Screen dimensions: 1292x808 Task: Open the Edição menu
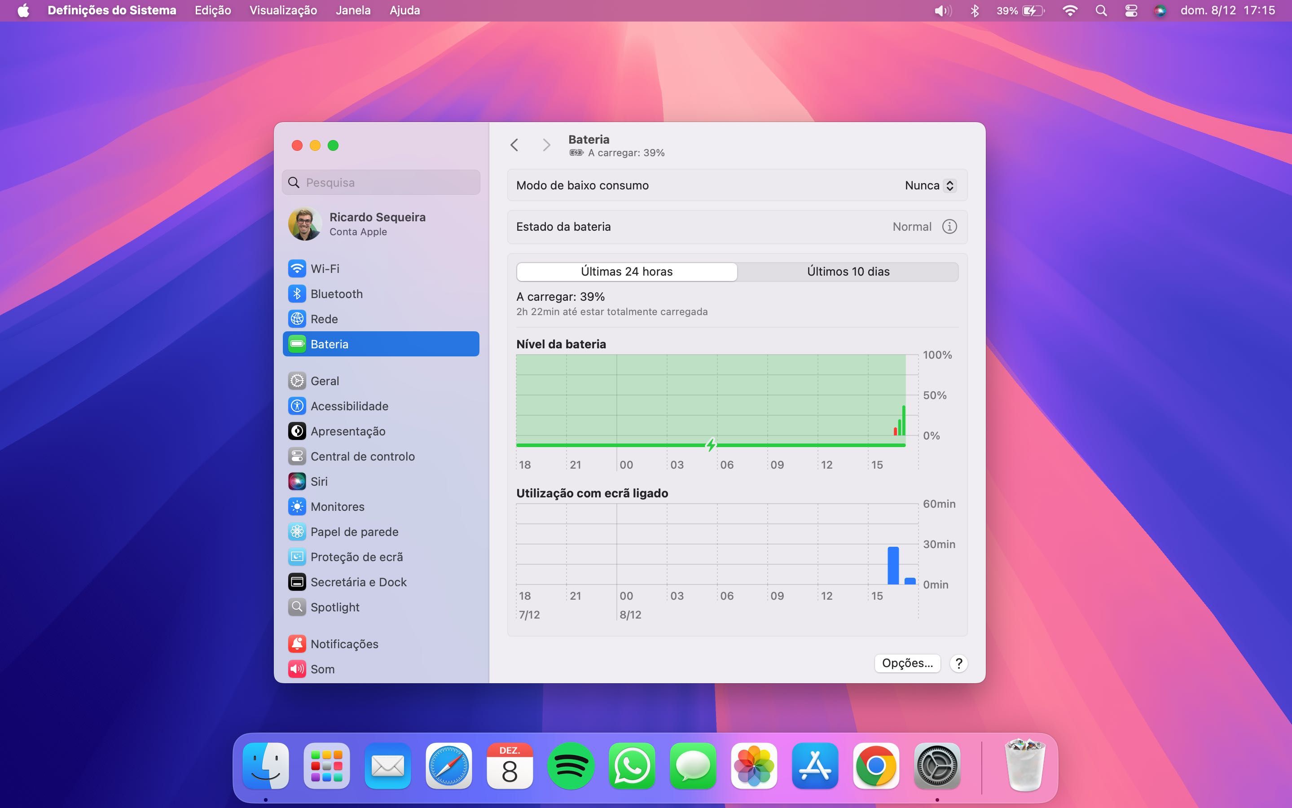point(213,10)
